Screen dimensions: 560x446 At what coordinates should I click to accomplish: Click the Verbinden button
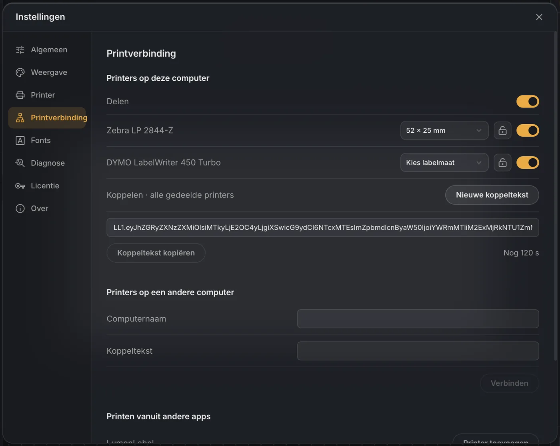[509, 383]
